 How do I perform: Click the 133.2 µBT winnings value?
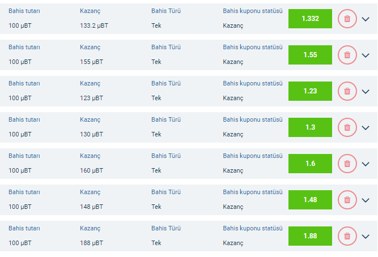[94, 25]
